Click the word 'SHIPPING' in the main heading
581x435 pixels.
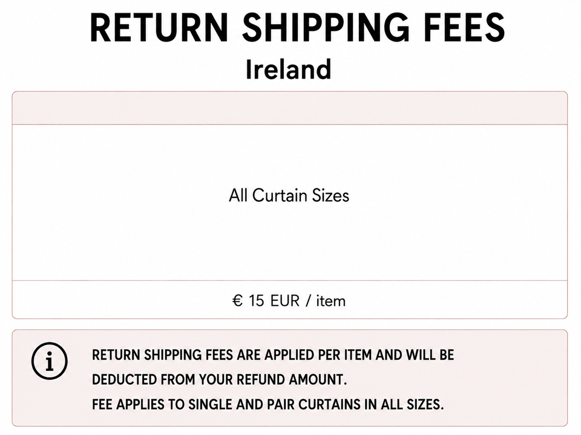tap(326, 27)
